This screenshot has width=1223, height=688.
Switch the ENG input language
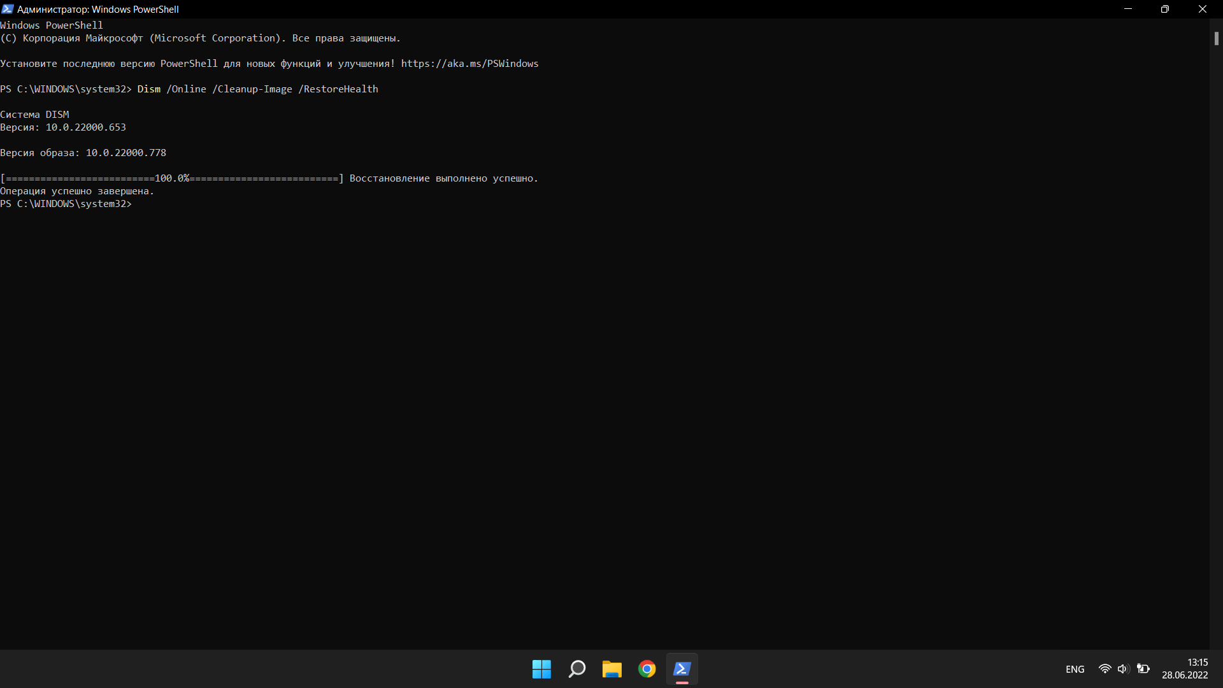[1075, 669]
